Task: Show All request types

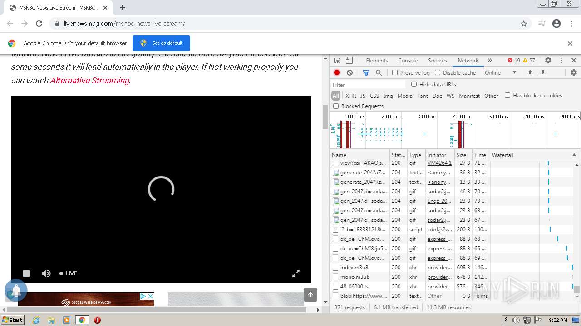Action: pyautogui.click(x=336, y=96)
